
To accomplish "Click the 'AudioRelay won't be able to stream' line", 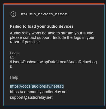I will coord(52,33).
